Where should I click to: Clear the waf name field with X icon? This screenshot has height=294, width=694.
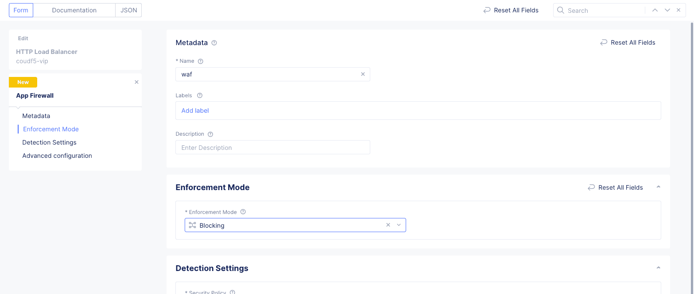pos(363,74)
